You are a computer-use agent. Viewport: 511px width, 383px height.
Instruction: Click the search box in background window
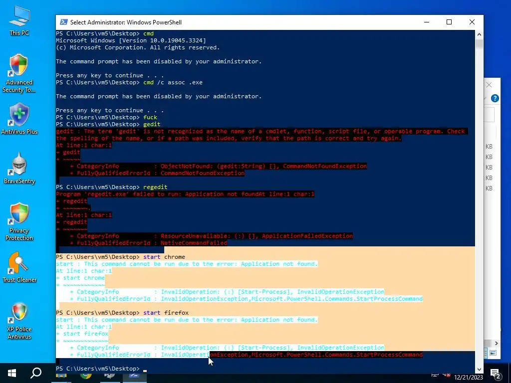coord(490,114)
